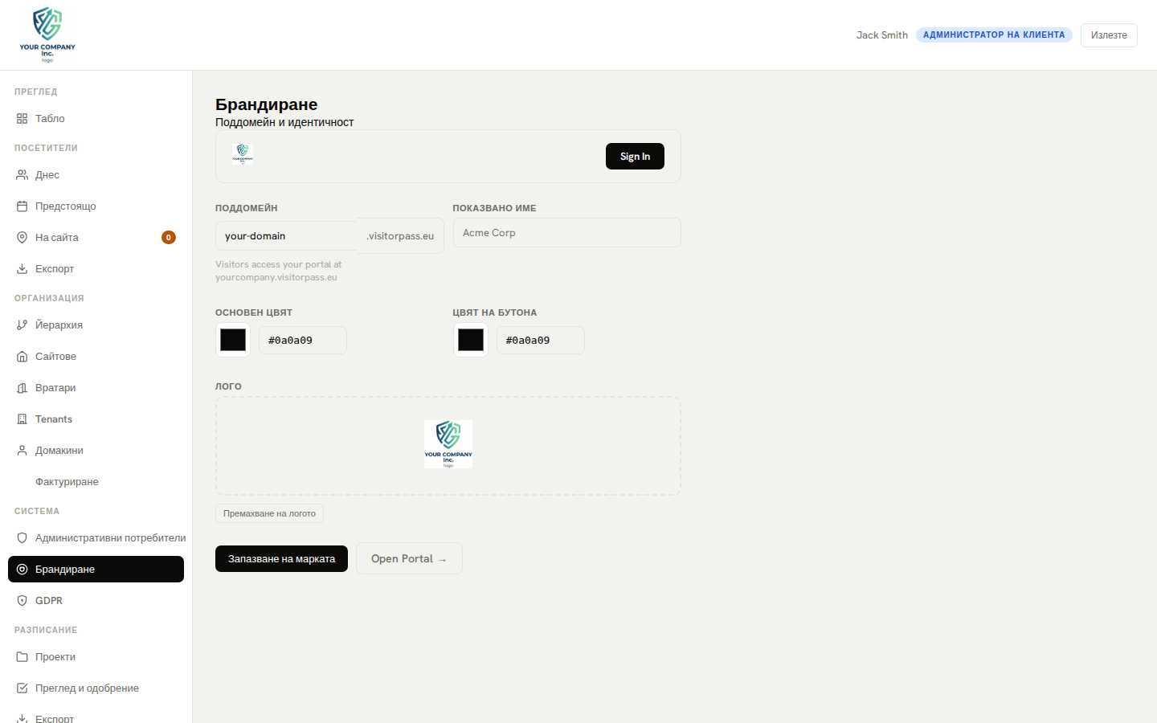
Task: Open the Цвят на бутона color swatch
Action: (471, 340)
